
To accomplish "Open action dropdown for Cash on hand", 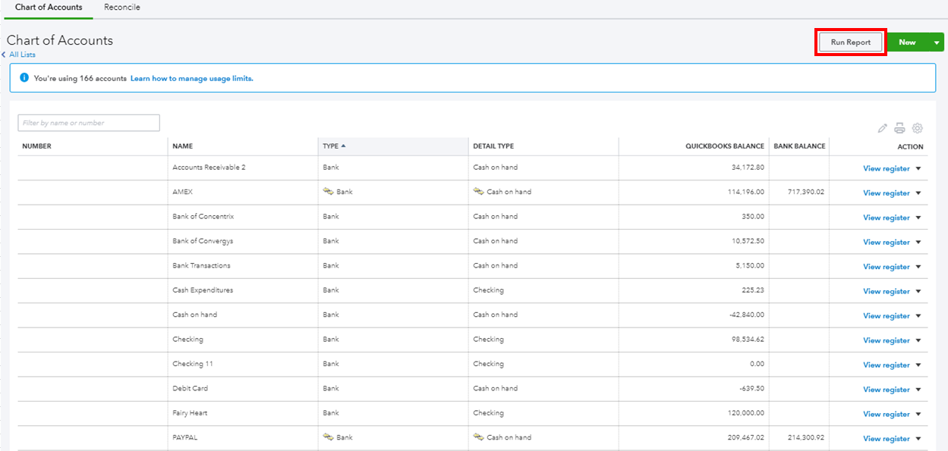I will [x=918, y=315].
